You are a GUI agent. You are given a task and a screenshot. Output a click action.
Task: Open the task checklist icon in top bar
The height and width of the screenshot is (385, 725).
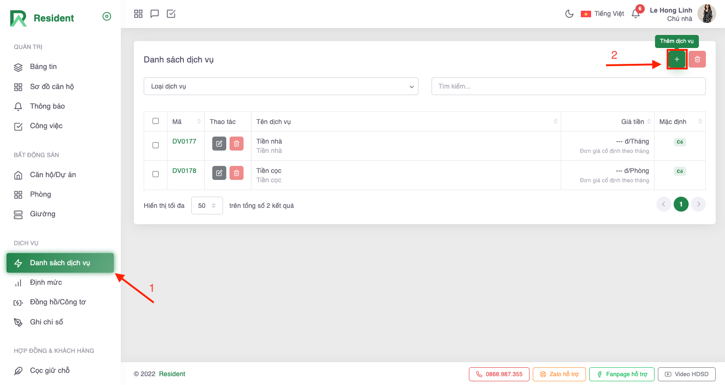171,14
